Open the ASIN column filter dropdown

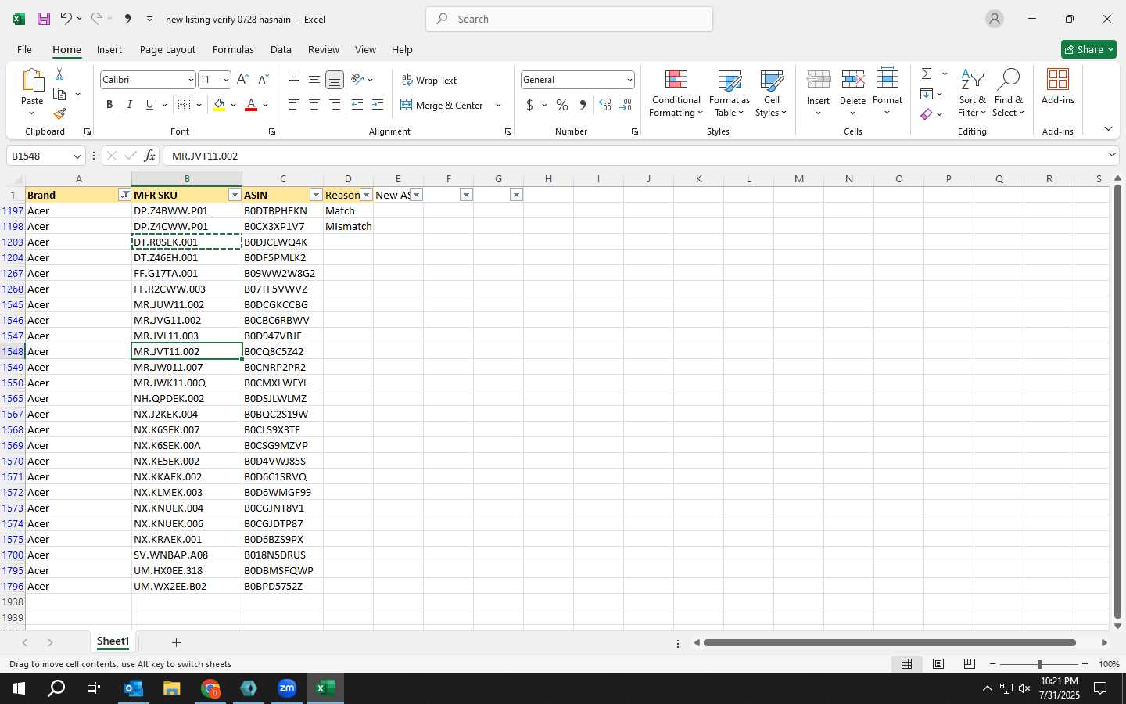[316, 195]
